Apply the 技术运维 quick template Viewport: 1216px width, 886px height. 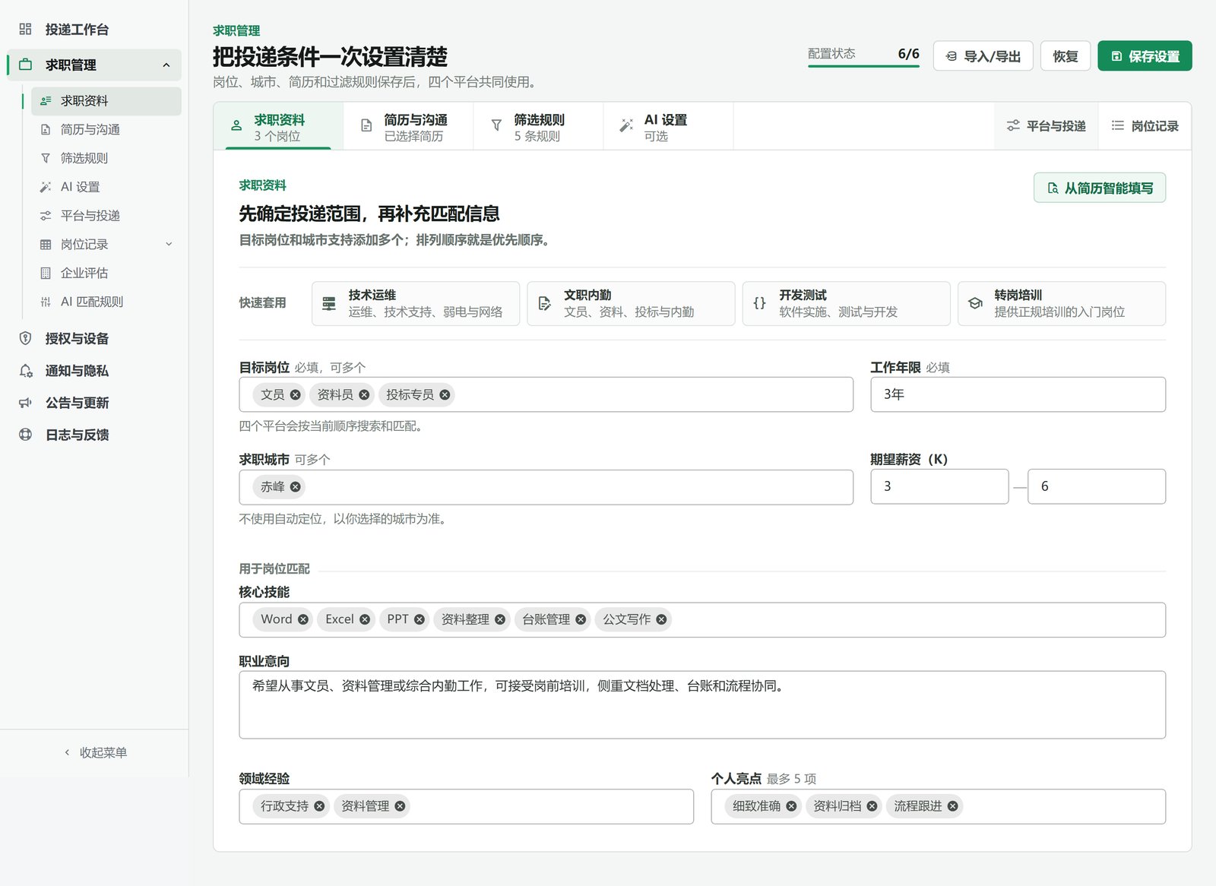tap(416, 303)
